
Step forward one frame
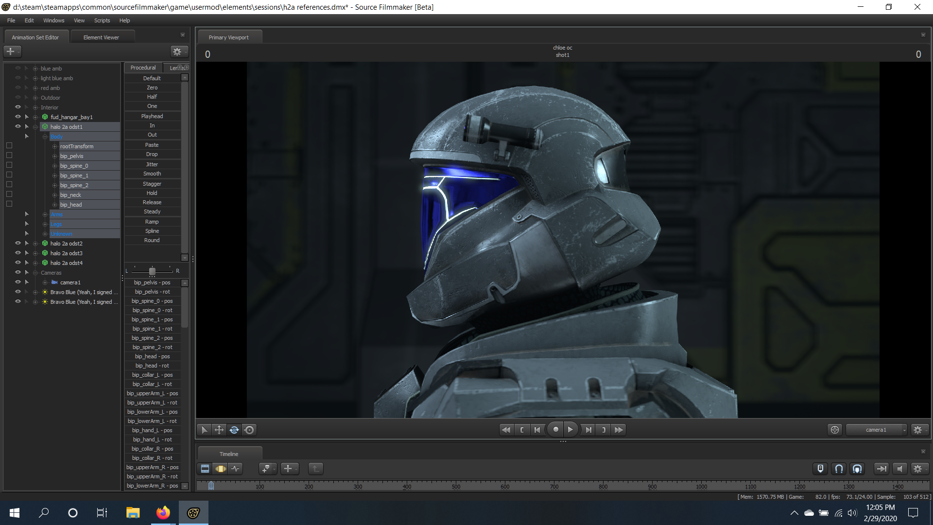click(x=588, y=430)
